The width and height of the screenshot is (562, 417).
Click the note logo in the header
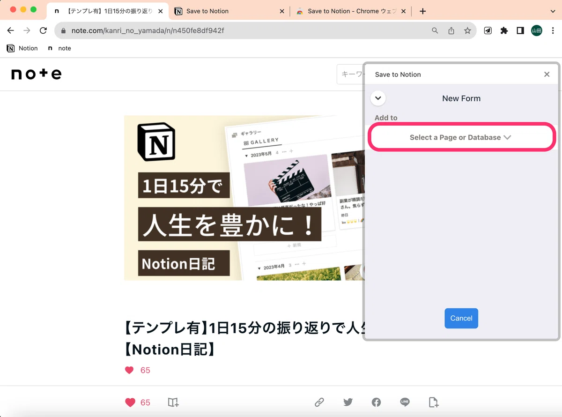pos(37,74)
